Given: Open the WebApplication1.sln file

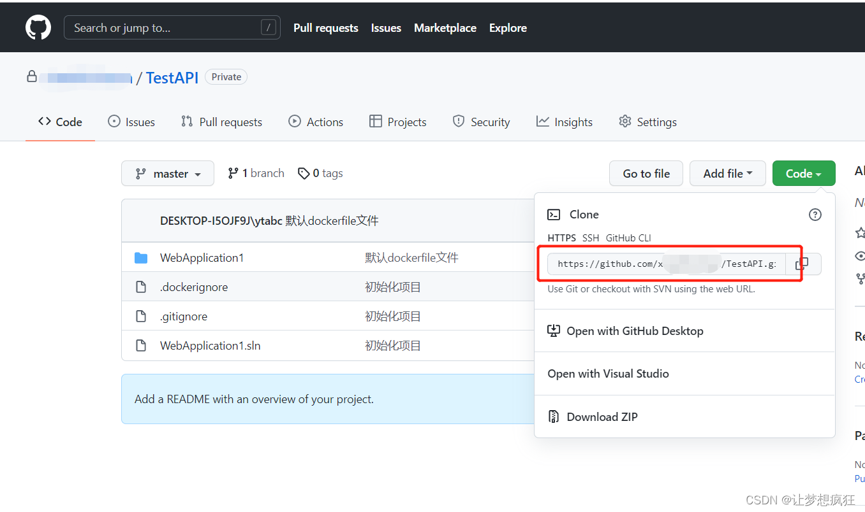Looking at the screenshot, I should 211,346.
